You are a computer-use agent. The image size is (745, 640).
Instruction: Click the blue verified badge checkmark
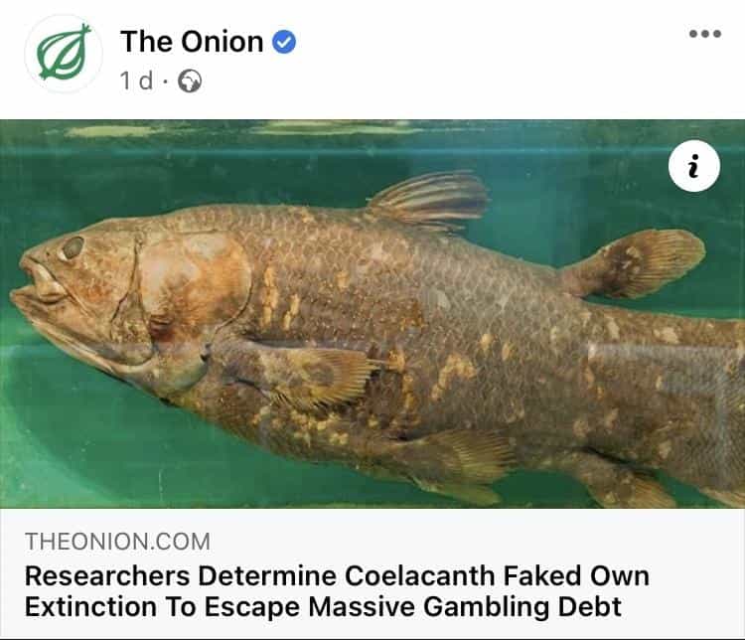[x=284, y=42]
